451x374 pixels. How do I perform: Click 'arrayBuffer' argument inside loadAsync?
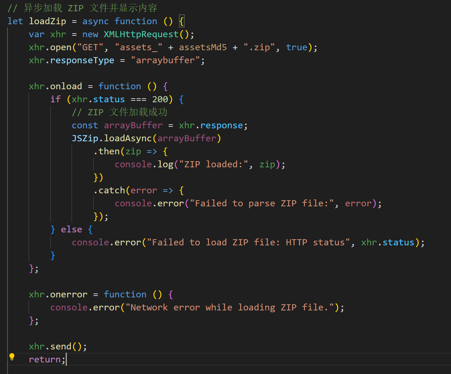187,138
